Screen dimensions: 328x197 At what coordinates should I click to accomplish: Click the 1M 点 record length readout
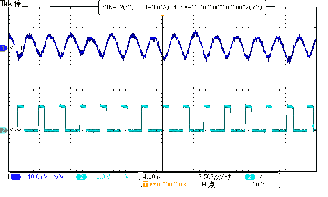207,184
